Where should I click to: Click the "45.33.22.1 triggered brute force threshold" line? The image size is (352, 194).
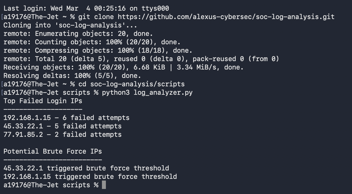pos(86,168)
